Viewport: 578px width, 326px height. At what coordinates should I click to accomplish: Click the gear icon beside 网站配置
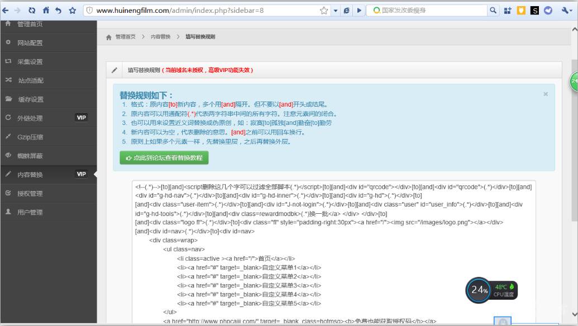coord(8,42)
